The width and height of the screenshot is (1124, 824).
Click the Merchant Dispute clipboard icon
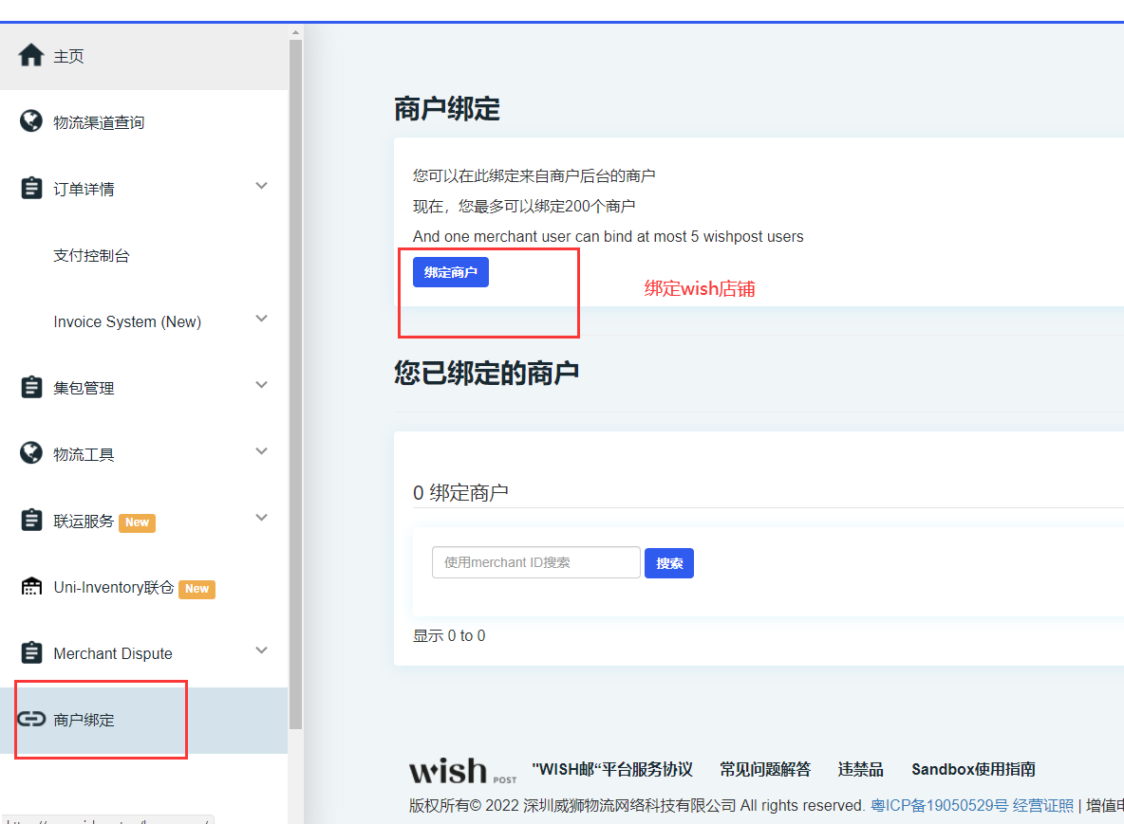click(x=31, y=652)
